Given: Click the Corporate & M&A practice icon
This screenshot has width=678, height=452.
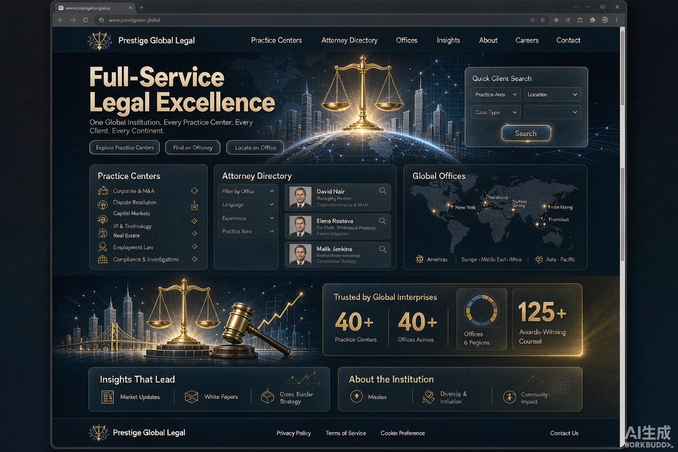Looking at the screenshot, I should coord(103,191).
